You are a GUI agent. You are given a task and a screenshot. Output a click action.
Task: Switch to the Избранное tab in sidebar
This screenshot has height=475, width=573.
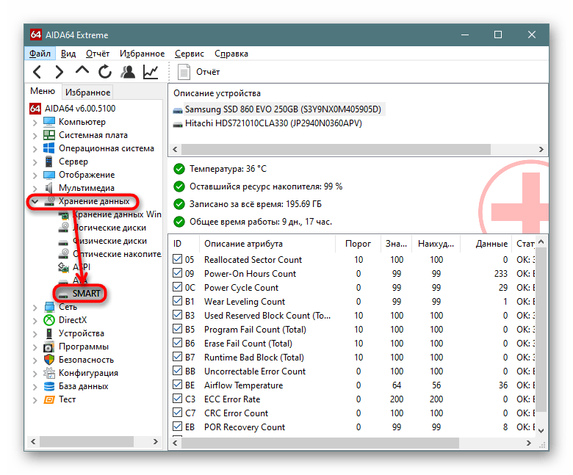pos(87,92)
